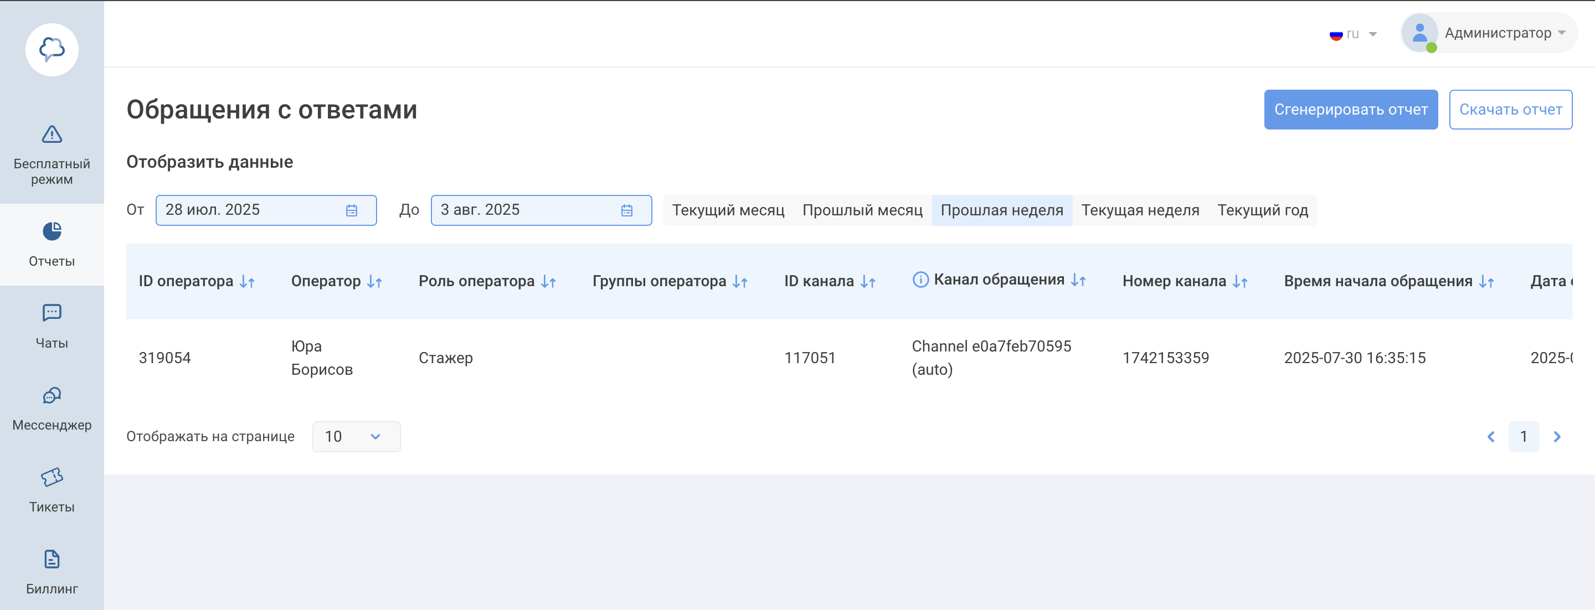
Task: Click Сгенерировать отчет button
Action: click(x=1351, y=110)
